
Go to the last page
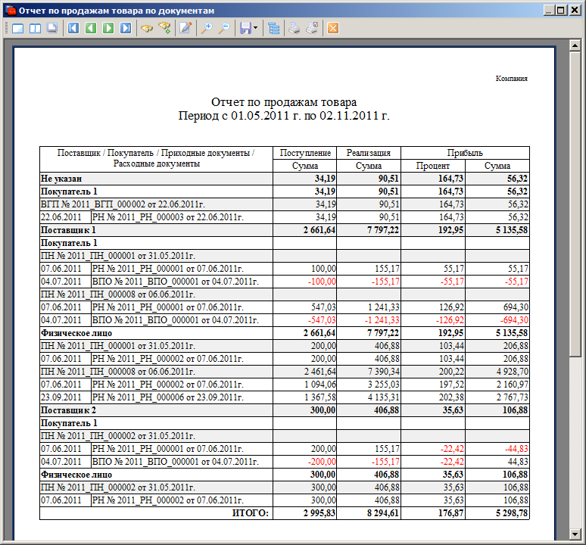(x=126, y=29)
